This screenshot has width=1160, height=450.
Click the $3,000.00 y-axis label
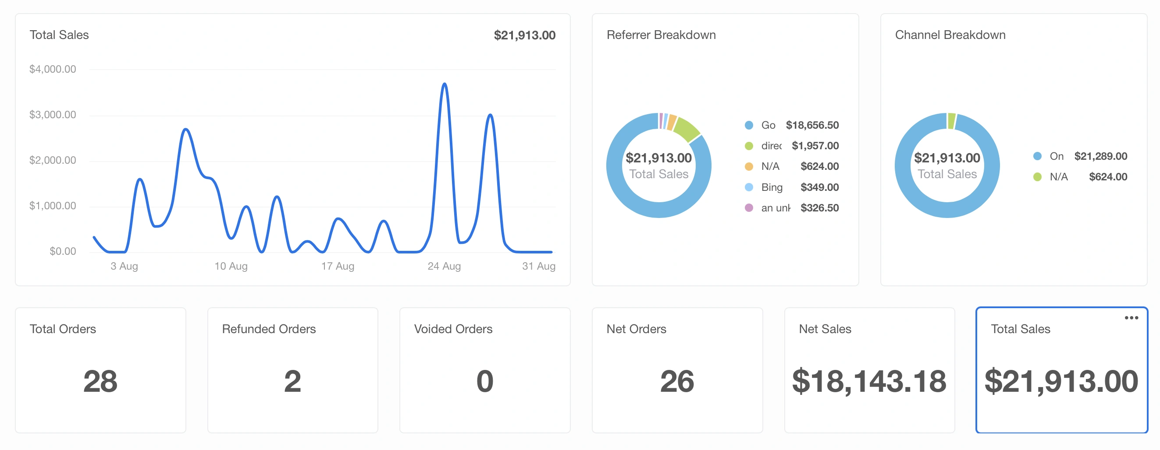[x=53, y=115]
